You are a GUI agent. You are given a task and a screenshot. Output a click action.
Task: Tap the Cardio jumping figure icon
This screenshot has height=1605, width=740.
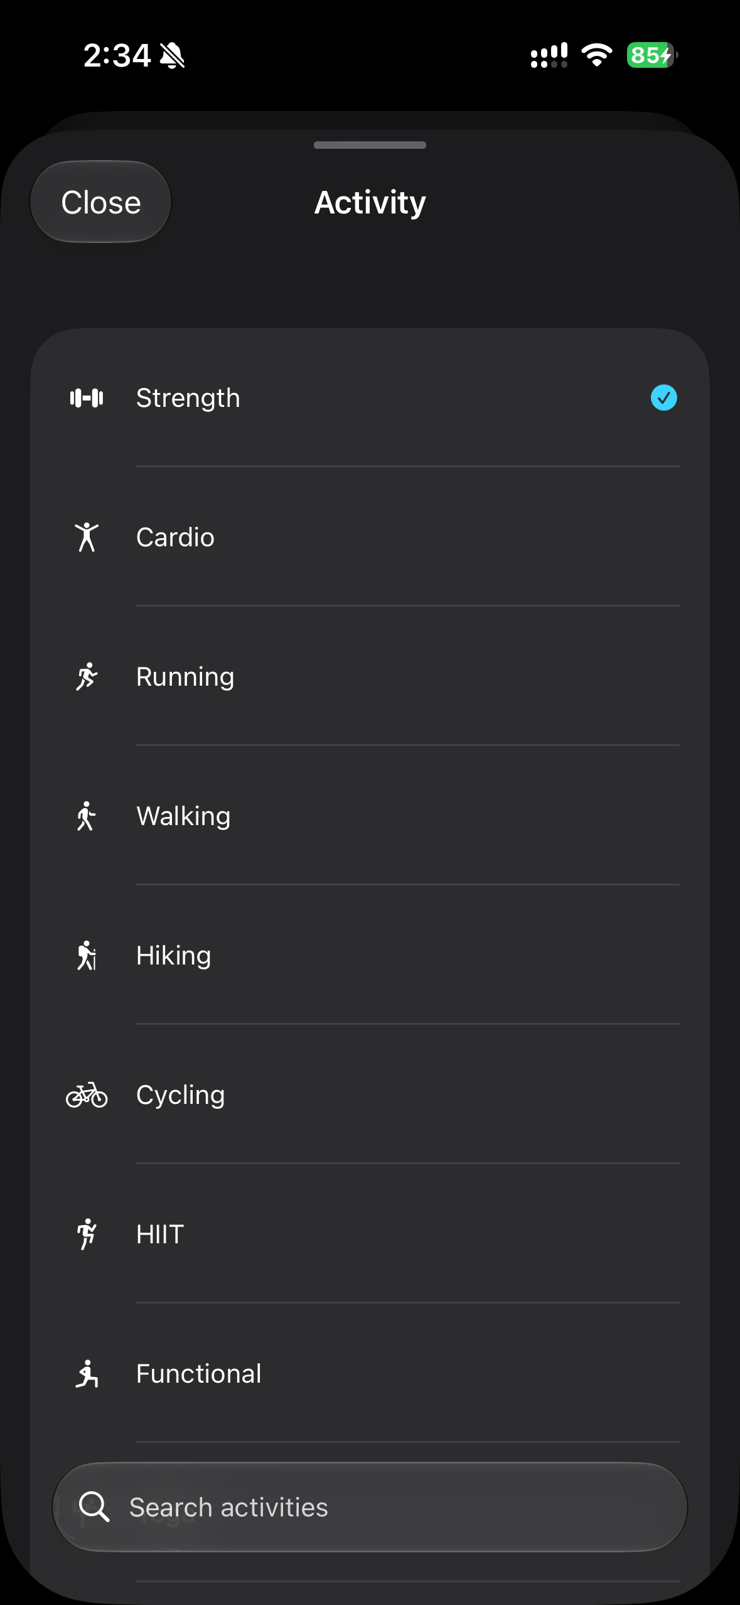(87, 537)
